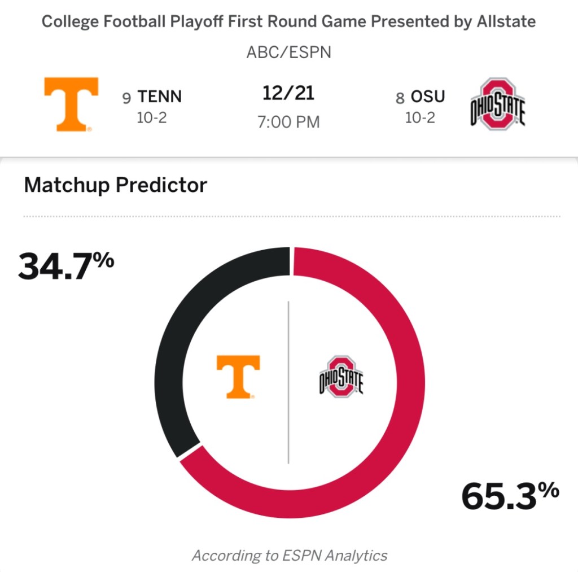The height and width of the screenshot is (572, 578).
Task: Click the 34.7% win probability value
Action: point(66,267)
